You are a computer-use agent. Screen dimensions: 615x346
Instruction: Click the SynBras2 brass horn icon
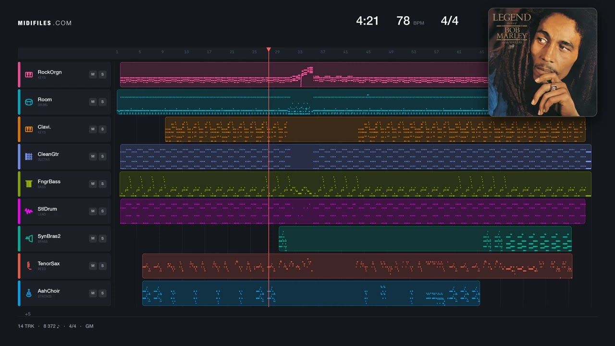pos(29,238)
